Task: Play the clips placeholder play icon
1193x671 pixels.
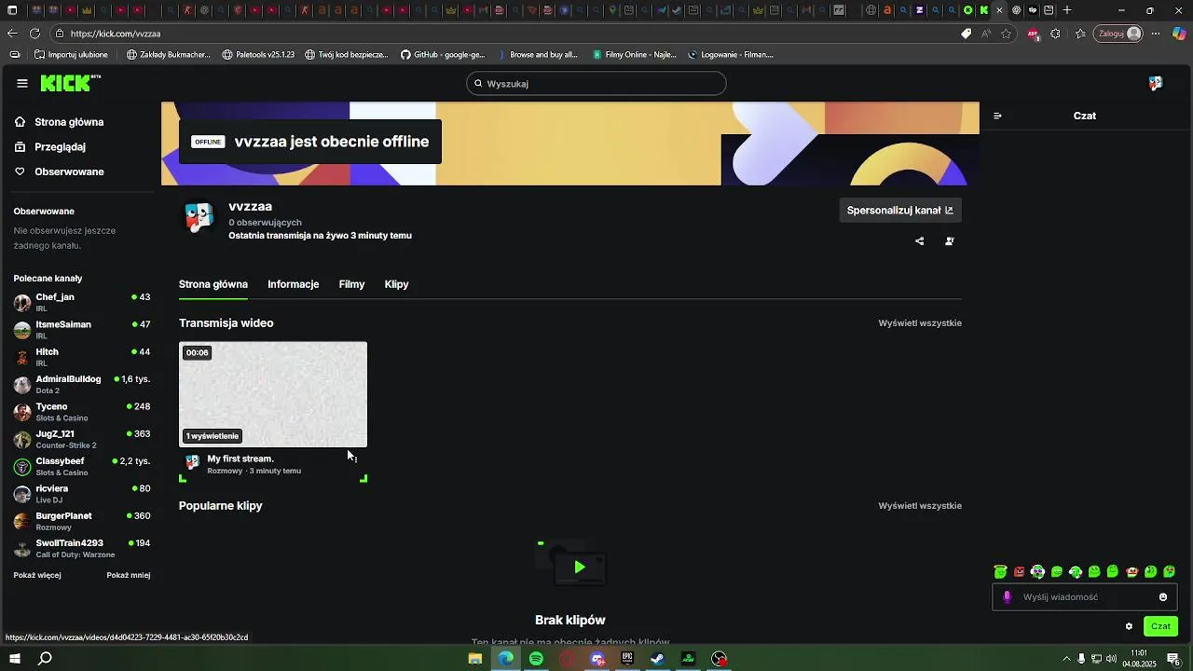Action: [x=579, y=567]
